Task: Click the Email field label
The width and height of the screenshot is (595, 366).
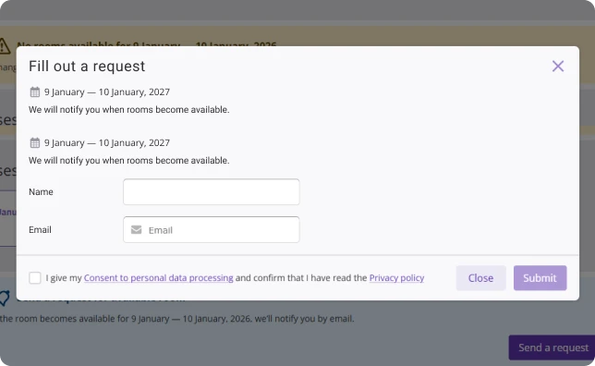Action: point(40,230)
